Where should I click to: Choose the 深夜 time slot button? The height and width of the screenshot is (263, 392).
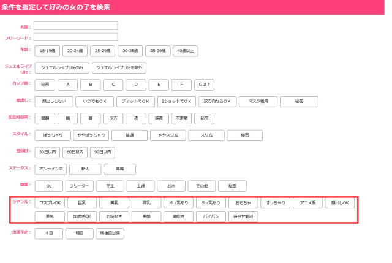[158, 118]
